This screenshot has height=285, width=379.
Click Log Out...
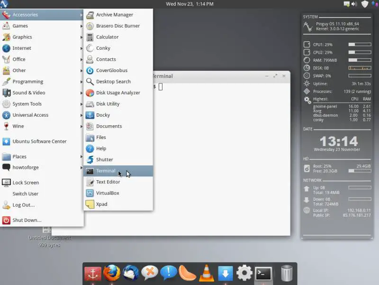[42, 205]
